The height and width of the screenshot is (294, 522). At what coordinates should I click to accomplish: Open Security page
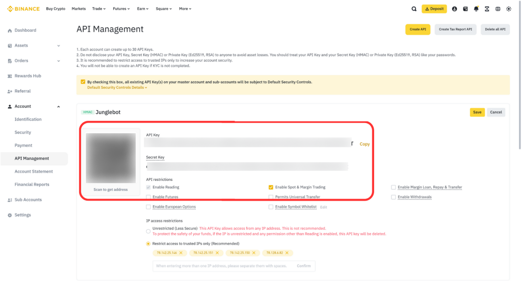(22, 132)
